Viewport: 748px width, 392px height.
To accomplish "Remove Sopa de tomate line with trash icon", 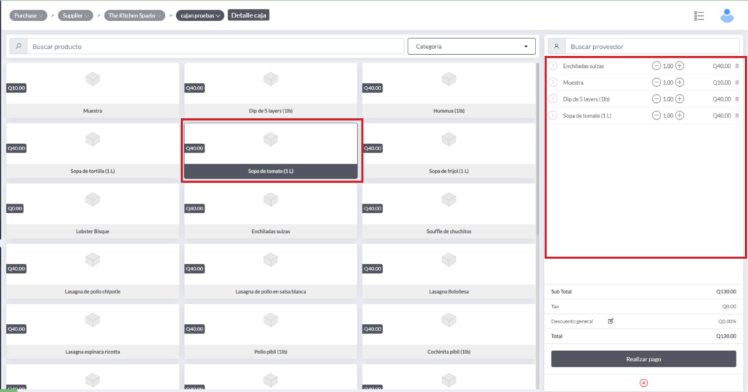I will (x=736, y=115).
